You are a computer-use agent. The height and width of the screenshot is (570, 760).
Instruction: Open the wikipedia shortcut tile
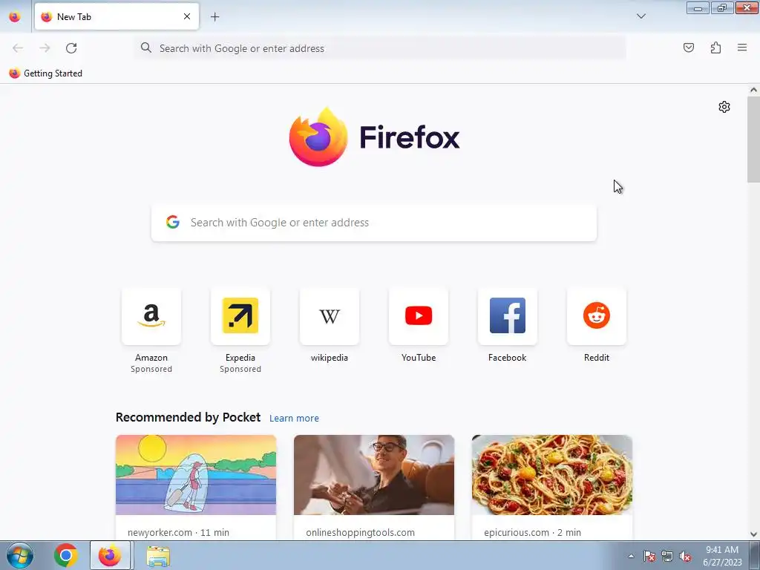[329, 316]
